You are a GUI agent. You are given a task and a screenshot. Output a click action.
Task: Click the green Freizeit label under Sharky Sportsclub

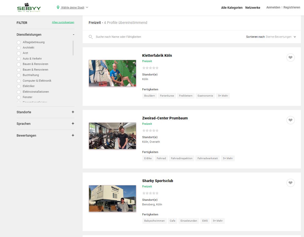point(147,186)
